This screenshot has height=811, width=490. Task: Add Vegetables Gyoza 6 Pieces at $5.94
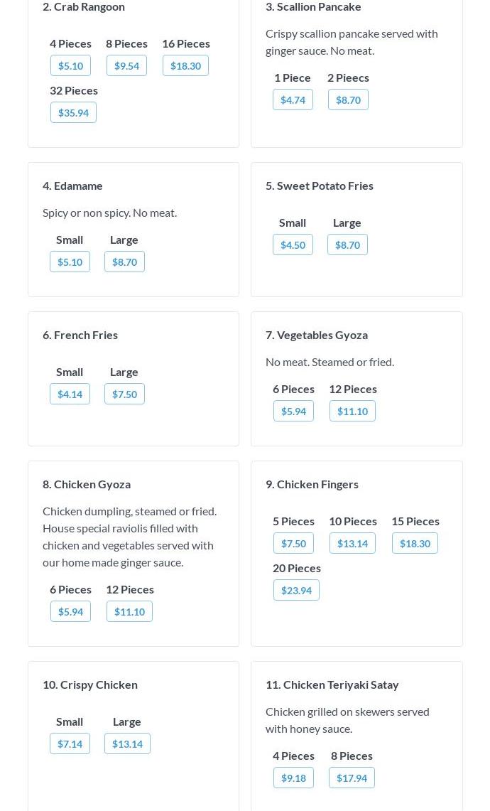[x=293, y=411]
